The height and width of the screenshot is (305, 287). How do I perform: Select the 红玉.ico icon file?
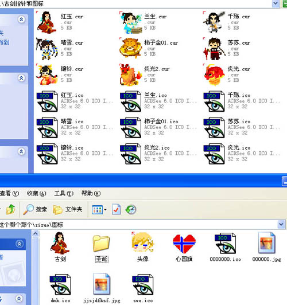(75, 101)
